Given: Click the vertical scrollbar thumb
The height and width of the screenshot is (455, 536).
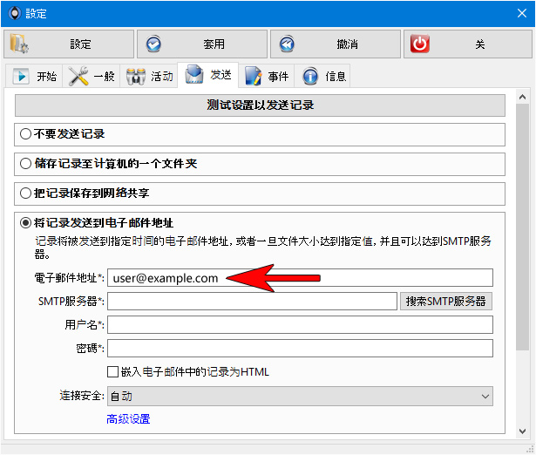Looking at the screenshot, I should tap(522, 227).
